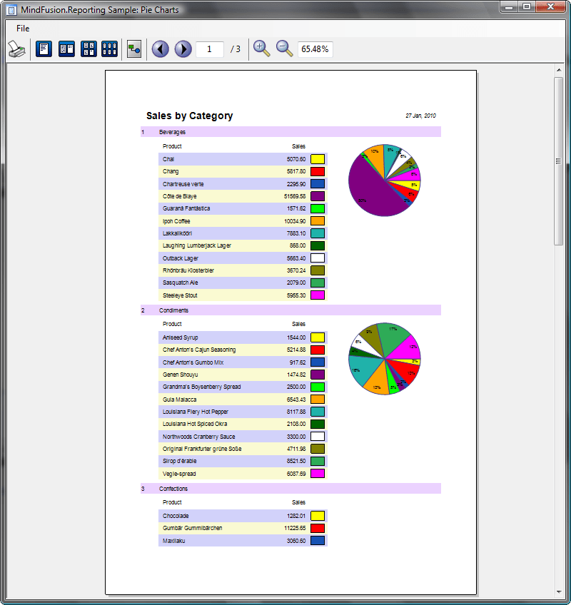Go to the previous page arrow
The width and height of the screenshot is (571, 605).
pos(160,49)
